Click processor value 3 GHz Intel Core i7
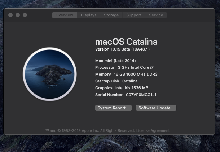The image size is (220, 152). (136, 67)
